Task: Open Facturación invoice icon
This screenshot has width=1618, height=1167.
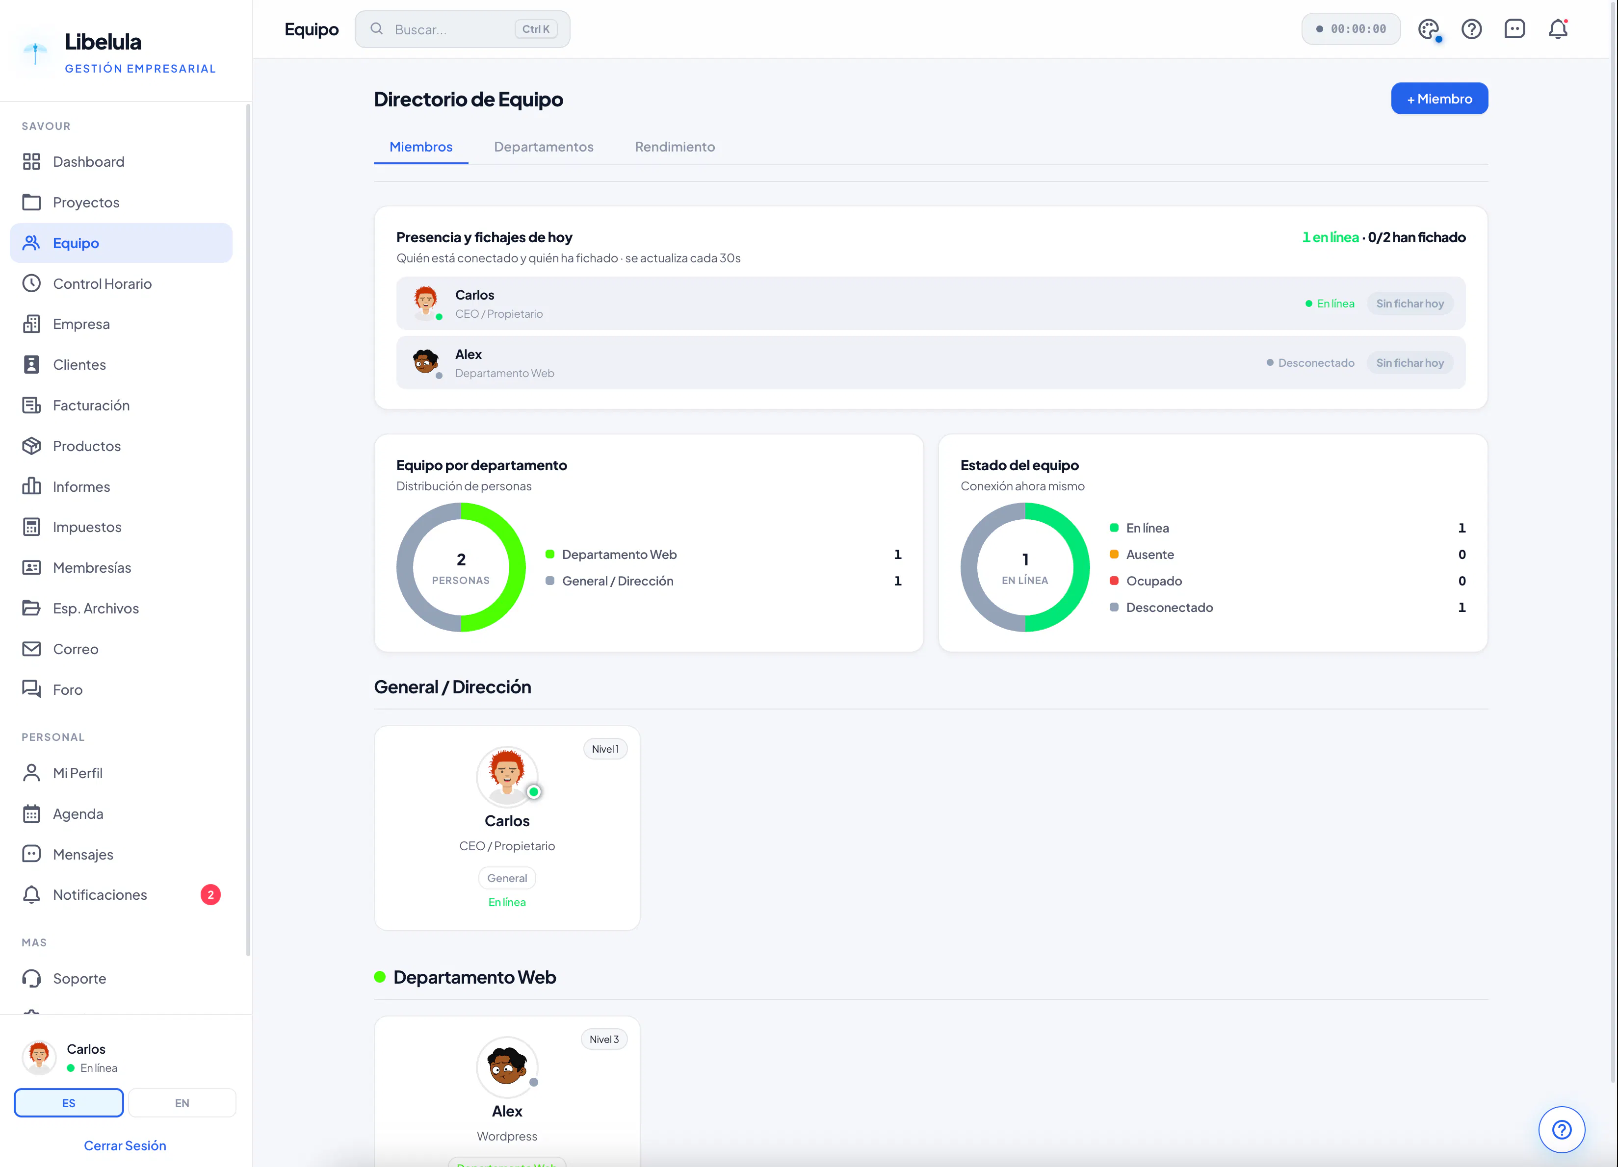Action: [31, 406]
